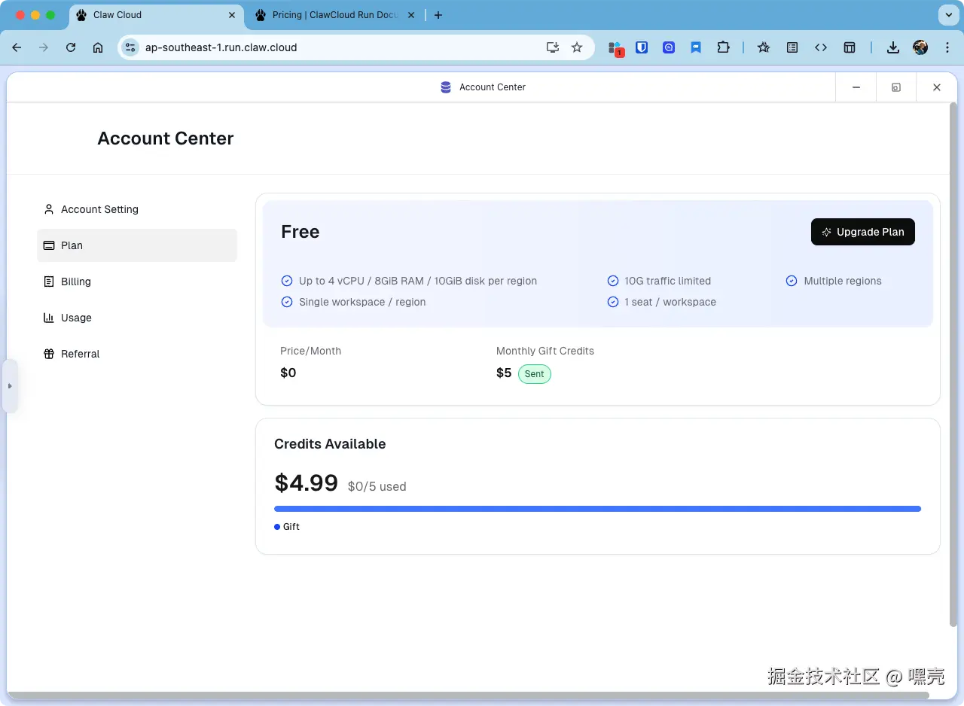This screenshot has width=964, height=706.
Task: Click the site information icon in address bar
Action: point(130,47)
